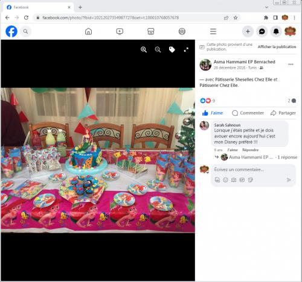This screenshot has height=282, width=302.
Task: Click Sarah Sahnoun's avatar
Action: (x=204, y=125)
